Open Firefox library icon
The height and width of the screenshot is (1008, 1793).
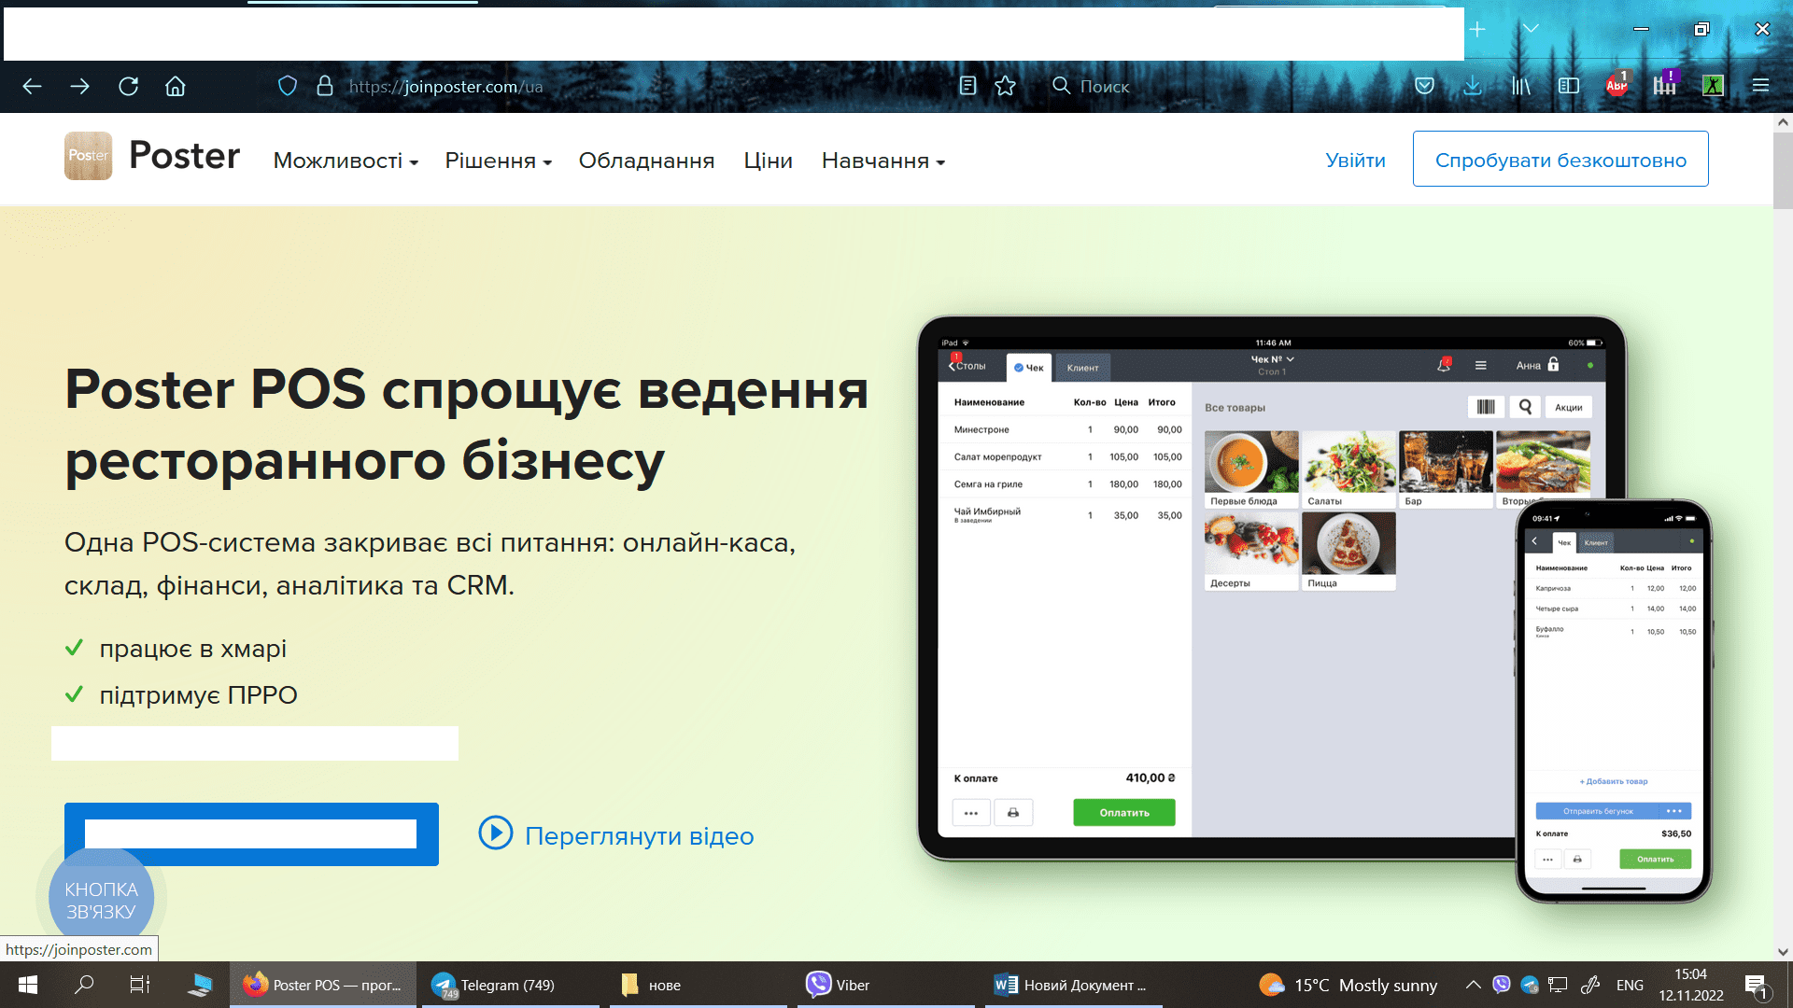1521,86
